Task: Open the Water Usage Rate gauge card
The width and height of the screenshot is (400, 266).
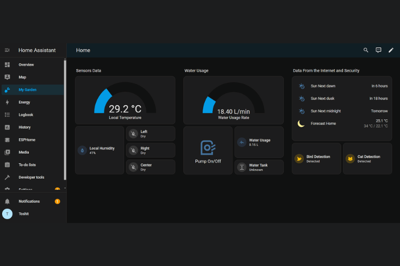Action: pos(234,100)
